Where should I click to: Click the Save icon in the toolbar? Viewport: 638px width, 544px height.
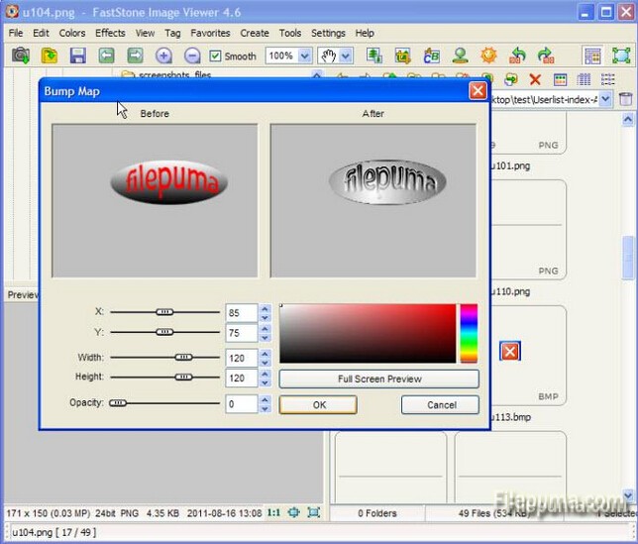click(77, 55)
